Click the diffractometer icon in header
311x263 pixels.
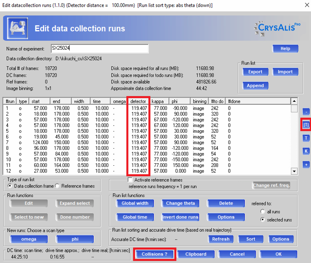(17, 28)
